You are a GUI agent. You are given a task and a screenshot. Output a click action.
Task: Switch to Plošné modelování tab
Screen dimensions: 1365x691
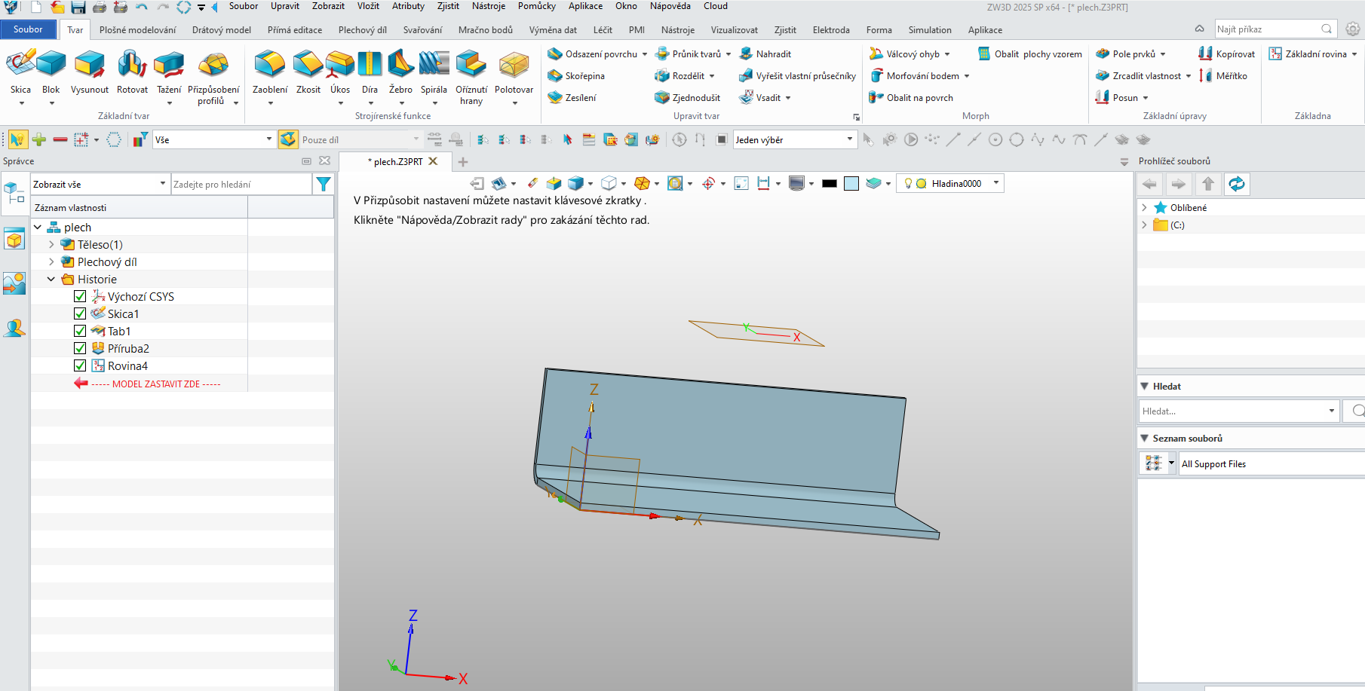[138, 30]
